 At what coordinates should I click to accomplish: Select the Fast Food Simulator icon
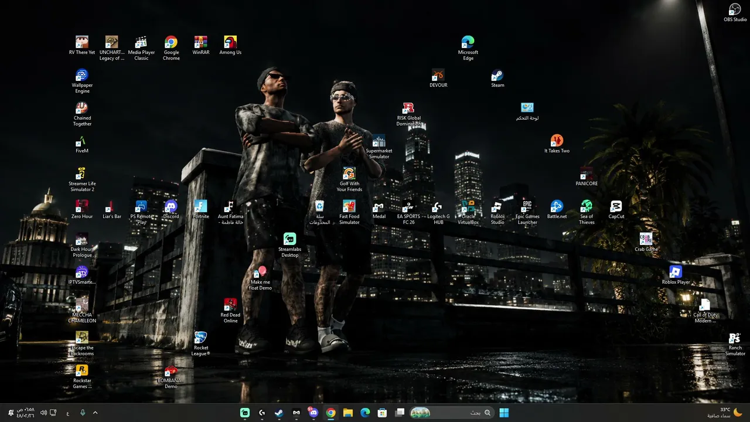click(x=349, y=212)
